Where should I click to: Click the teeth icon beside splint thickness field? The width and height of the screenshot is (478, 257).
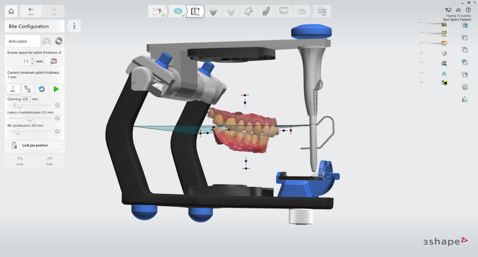click(54, 61)
